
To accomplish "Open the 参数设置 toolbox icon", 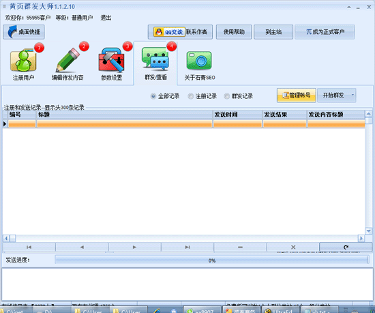I will click(x=111, y=60).
